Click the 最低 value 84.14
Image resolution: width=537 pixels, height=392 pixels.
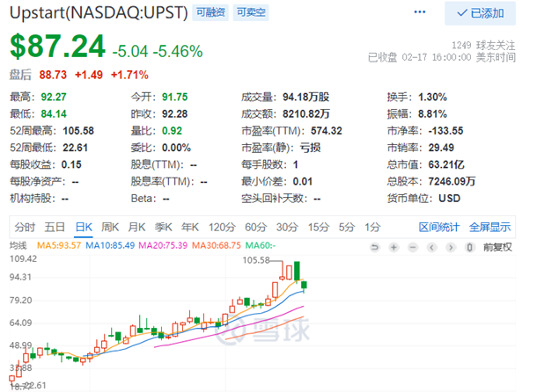54,113
